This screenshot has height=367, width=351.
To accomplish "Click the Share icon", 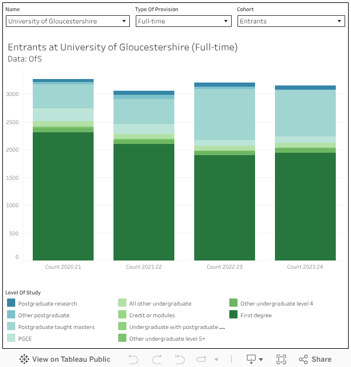I will coord(315,359).
